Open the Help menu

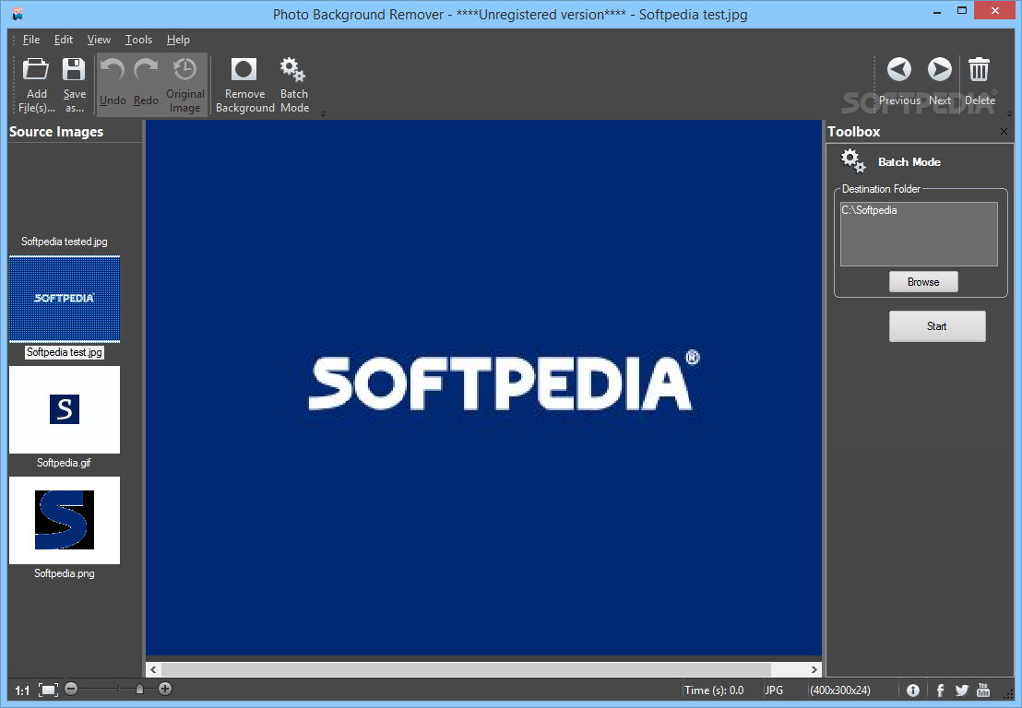(x=178, y=40)
